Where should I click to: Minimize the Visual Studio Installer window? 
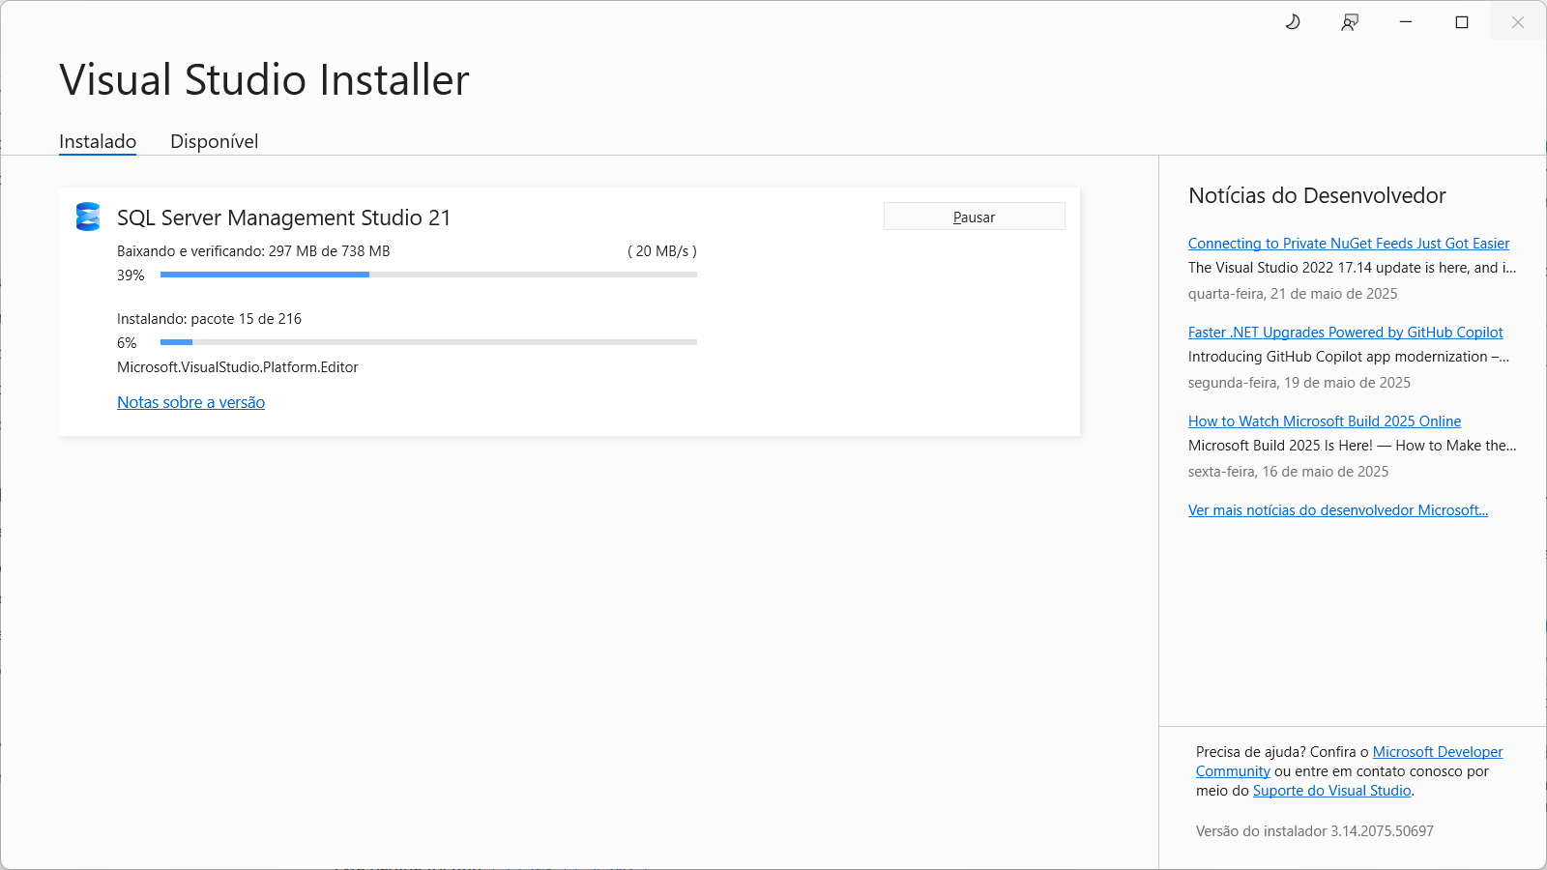[x=1406, y=22]
